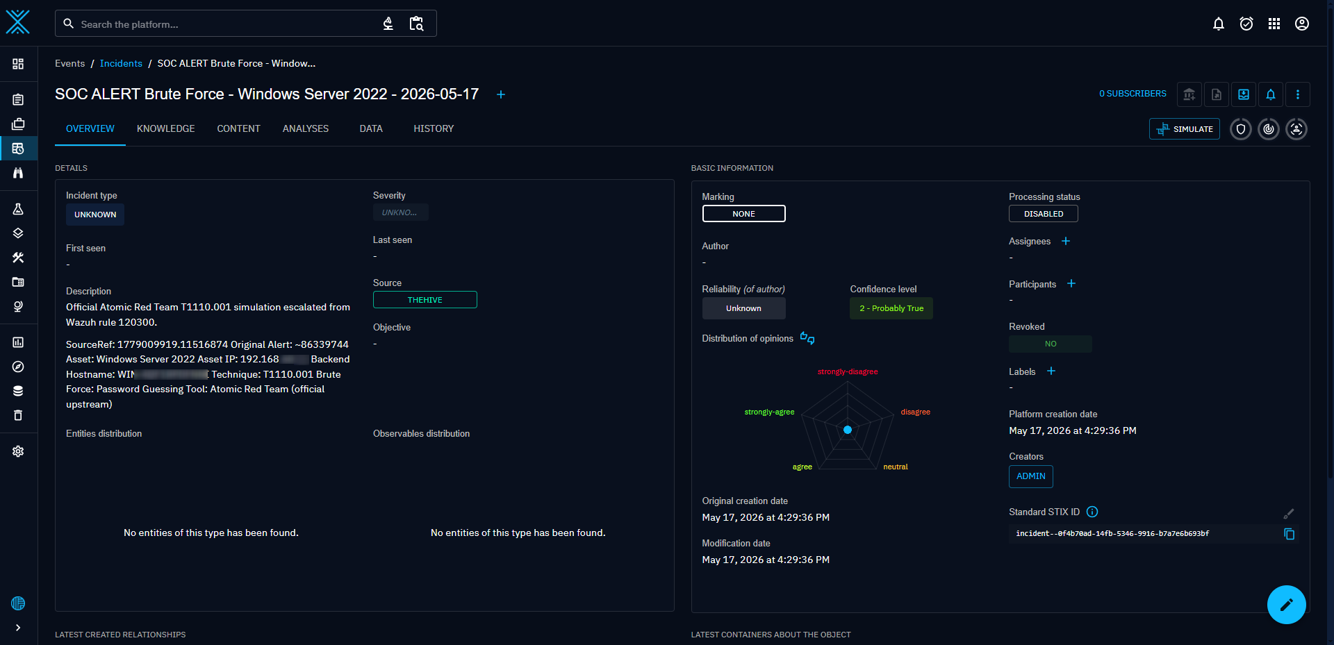
Task: Click the NONE marking chip
Action: [x=743, y=214]
